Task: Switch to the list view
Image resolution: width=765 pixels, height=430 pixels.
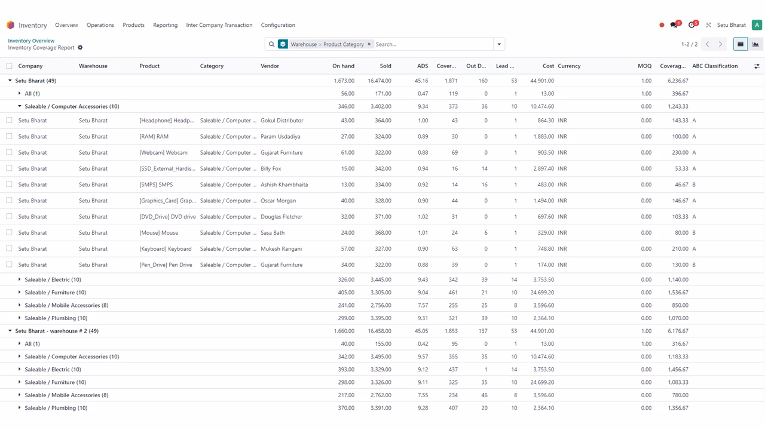Action: 740,44
